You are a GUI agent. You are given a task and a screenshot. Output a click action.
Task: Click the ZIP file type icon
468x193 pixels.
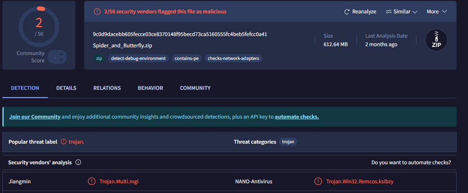tap(436, 40)
